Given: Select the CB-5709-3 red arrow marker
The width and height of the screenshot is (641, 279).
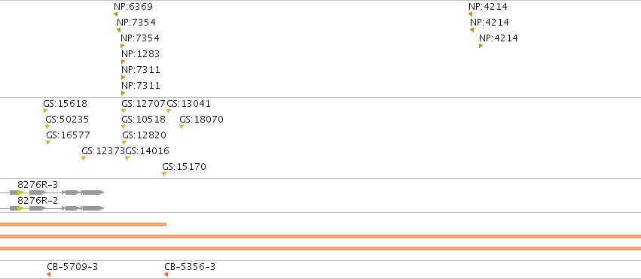Looking at the screenshot, I should pyautogui.click(x=49, y=274).
